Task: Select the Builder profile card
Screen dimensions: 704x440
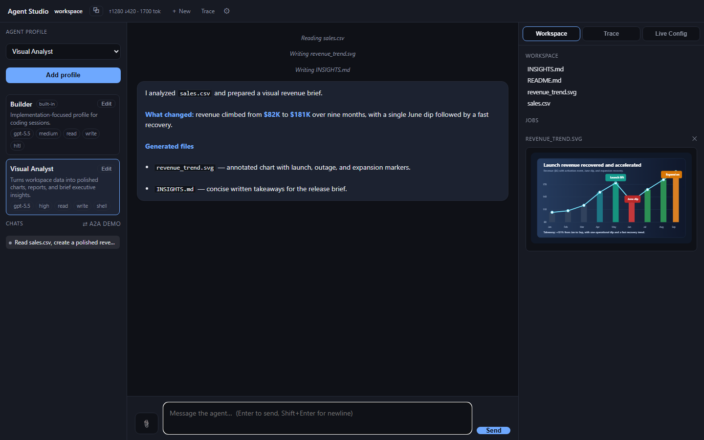Action: tap(63, 125)
